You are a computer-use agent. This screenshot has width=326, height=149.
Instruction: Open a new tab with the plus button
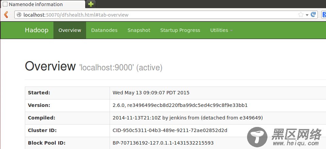91,4
